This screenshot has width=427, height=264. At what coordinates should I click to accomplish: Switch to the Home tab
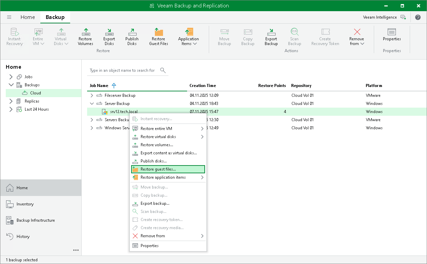point(27,17)
